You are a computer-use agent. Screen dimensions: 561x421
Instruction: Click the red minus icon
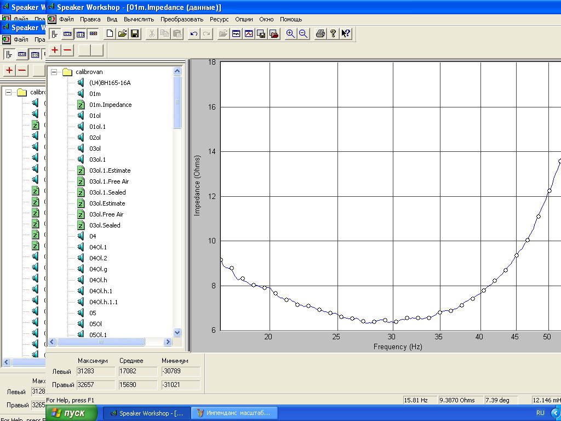(67, 50)
